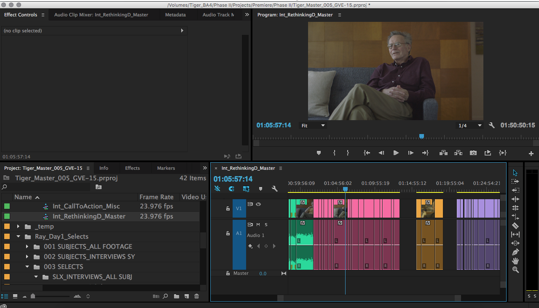Image resolution: width=539 pixels, height=308 pixels.
Task: Open the Button Editor plus icon
Action: click(x=531, y=154)
